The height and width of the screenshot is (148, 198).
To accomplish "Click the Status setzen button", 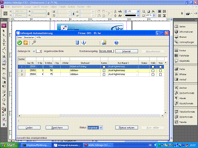I will tap(126, 128).
